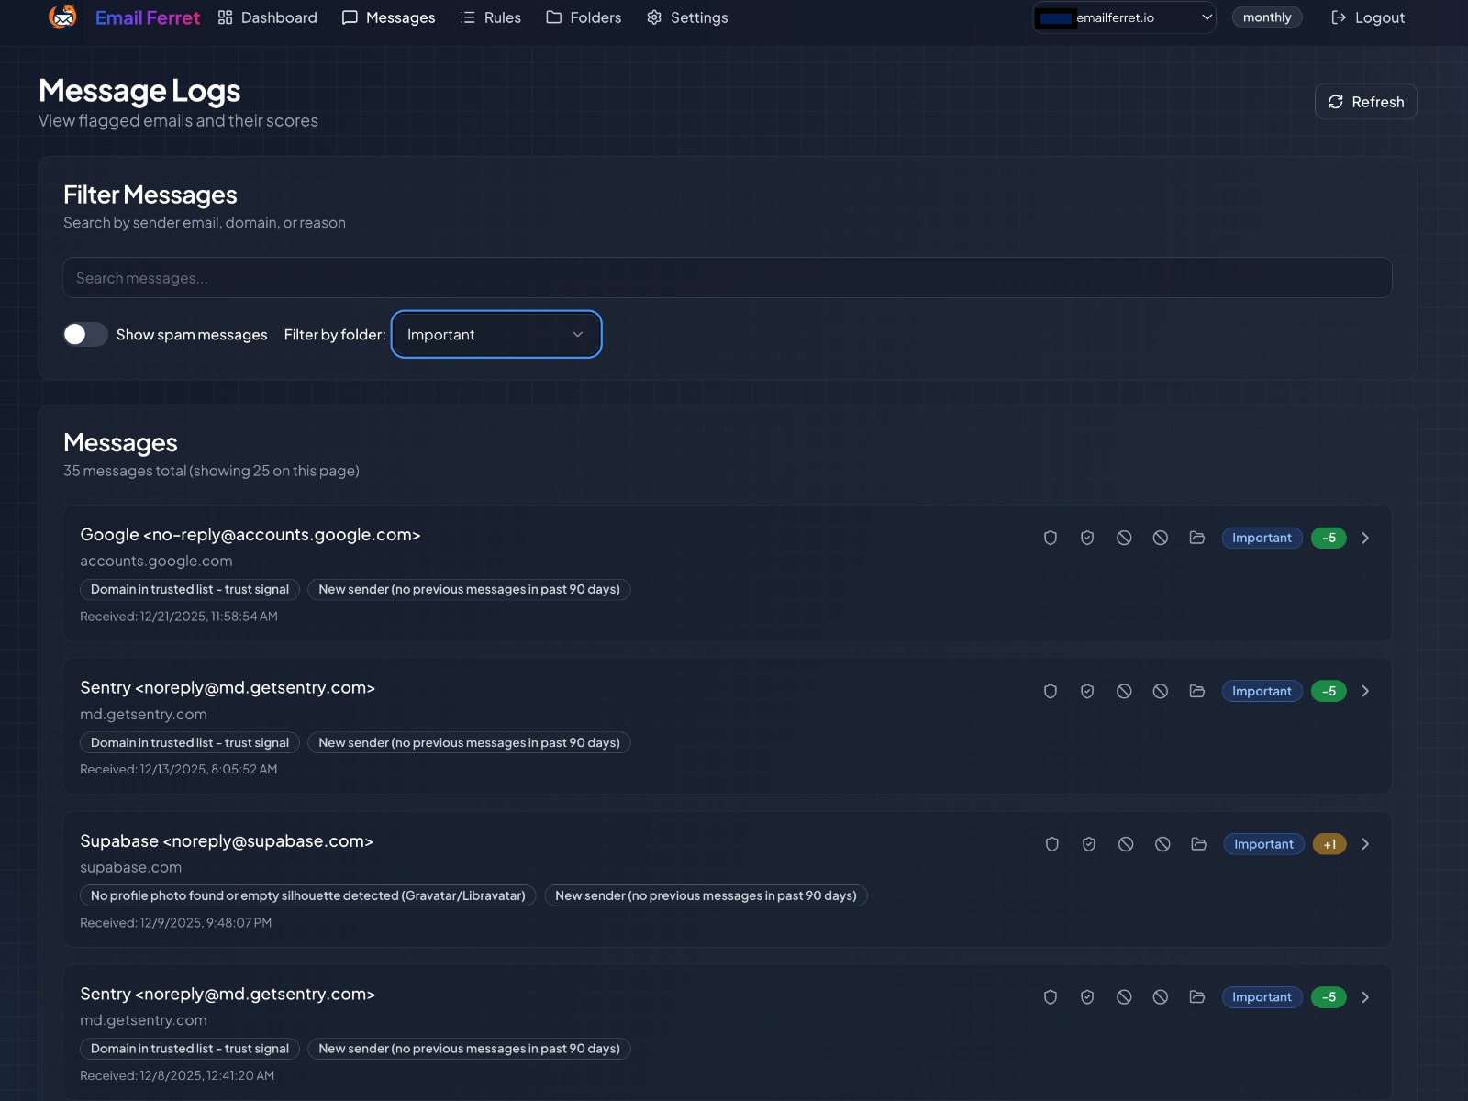Click the Logout link

[1368, 17]
